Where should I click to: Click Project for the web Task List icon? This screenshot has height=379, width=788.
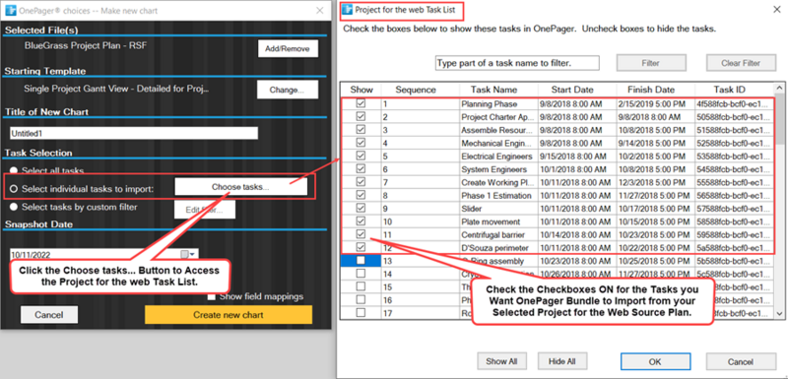coord(347,10)
